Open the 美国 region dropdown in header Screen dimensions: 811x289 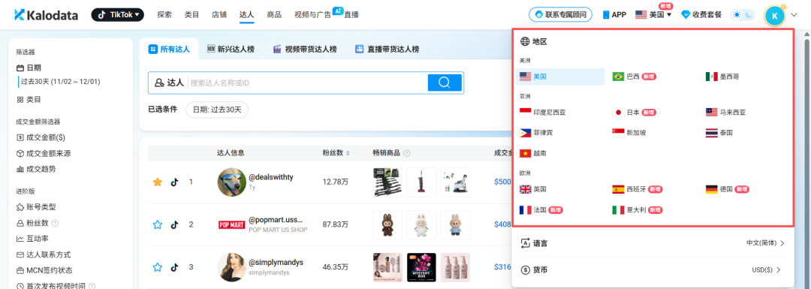[x=654, y=15]
